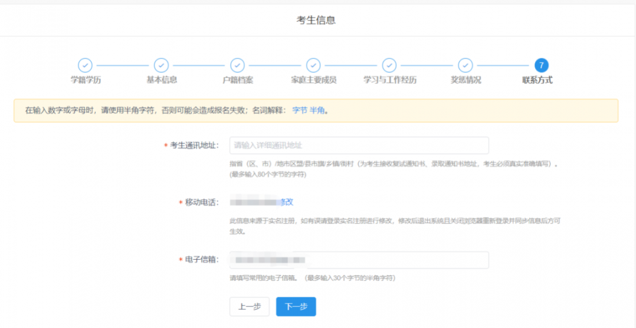Screen dimensions: 636x328
Task: Select the checkmark icon above 学习与工作经历
Action: click(389, 65)
